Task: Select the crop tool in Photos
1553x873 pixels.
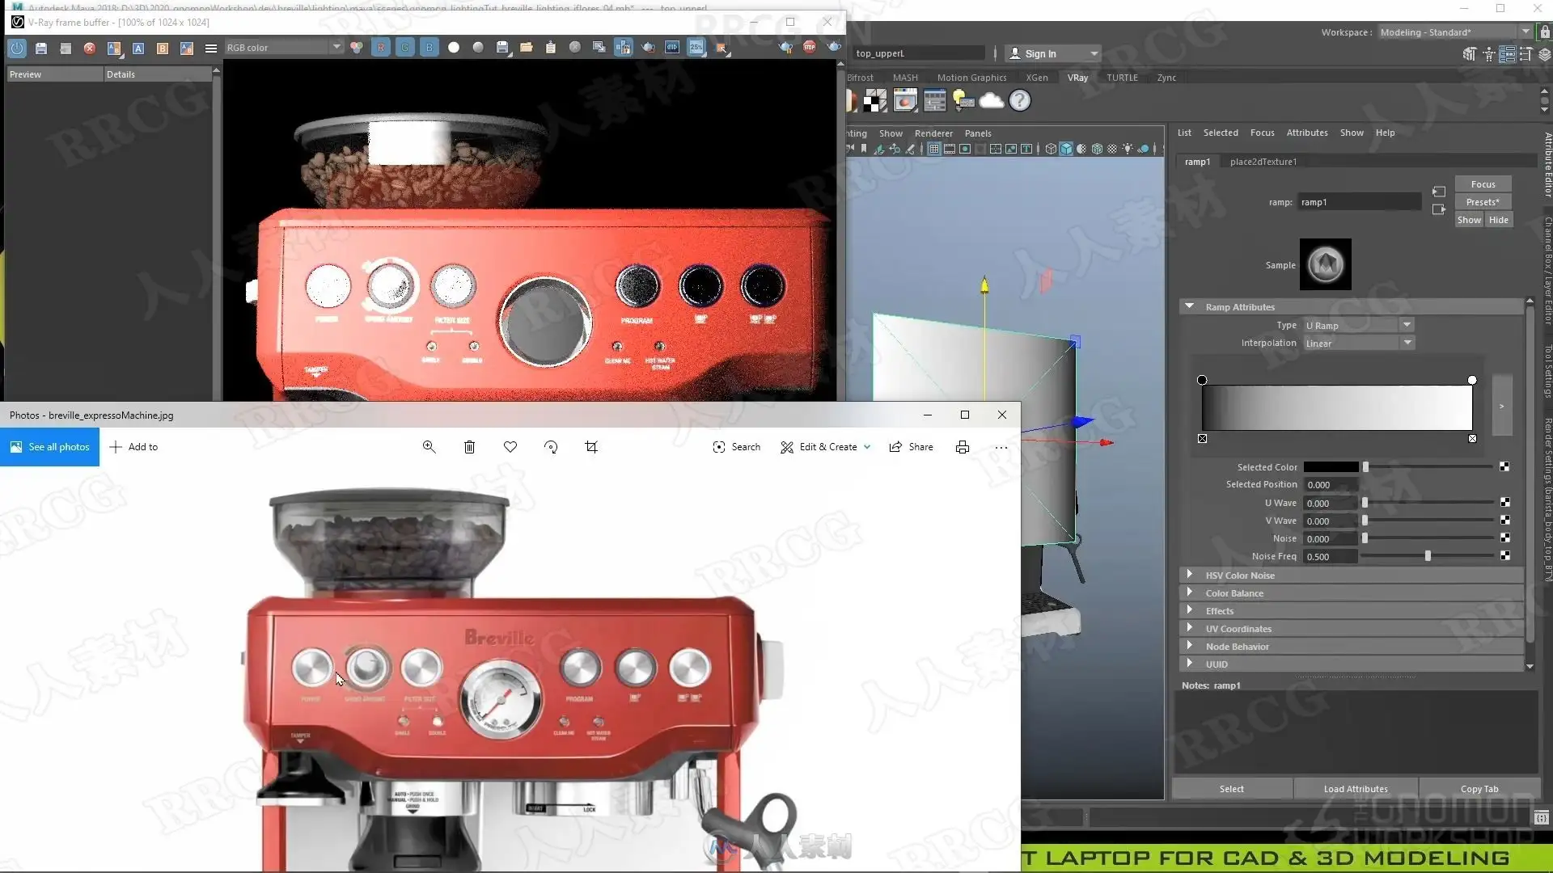Action: (591, 447)
